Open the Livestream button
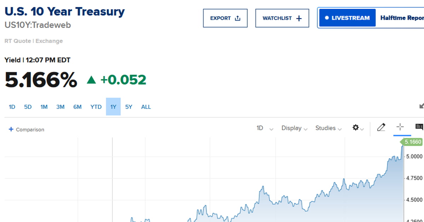Viewport: 424px width, 222px height. [347, 18]
